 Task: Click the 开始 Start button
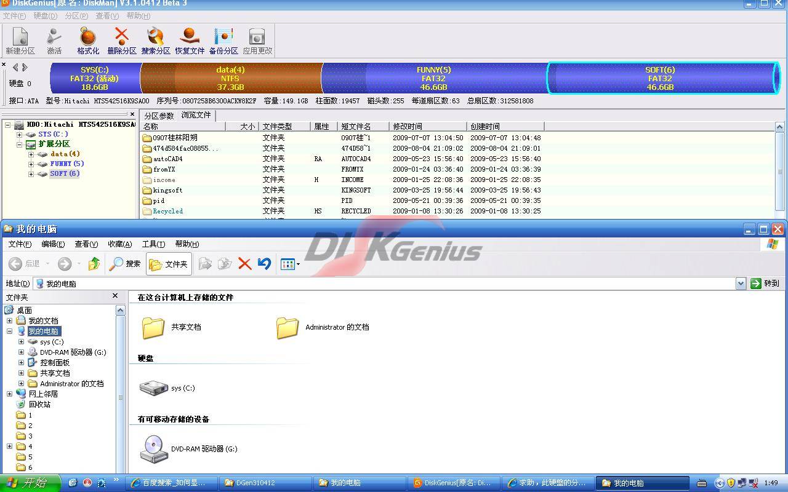[x=30, y=483]
